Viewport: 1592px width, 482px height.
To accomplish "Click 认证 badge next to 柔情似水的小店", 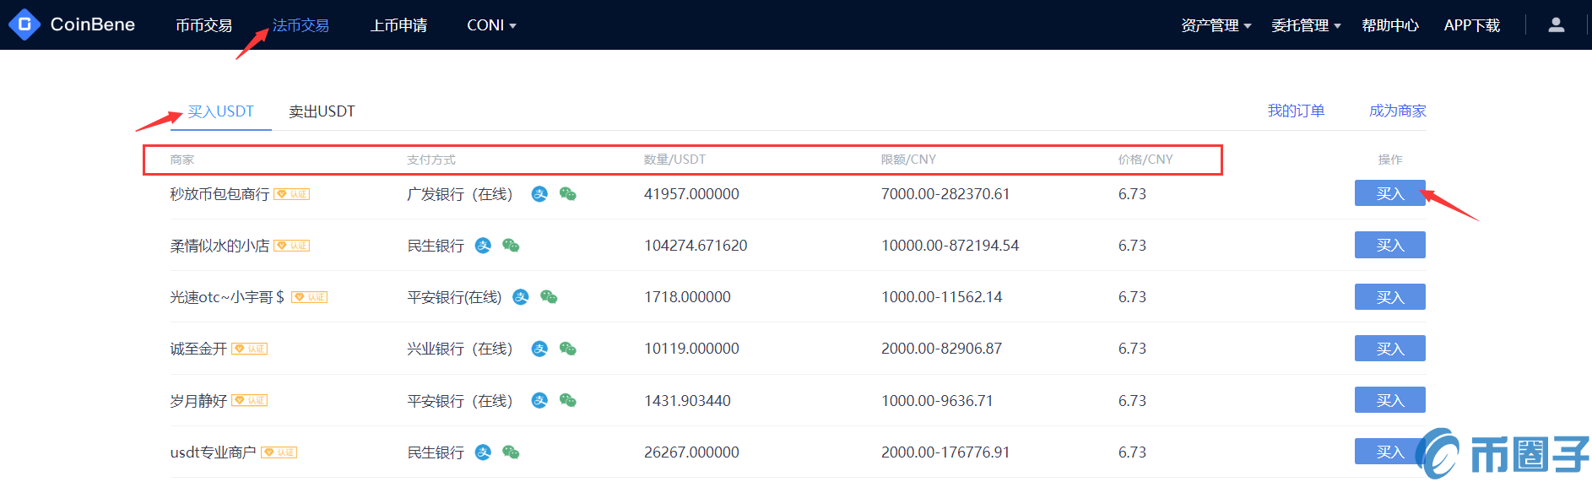I will (x=292, y=246).
